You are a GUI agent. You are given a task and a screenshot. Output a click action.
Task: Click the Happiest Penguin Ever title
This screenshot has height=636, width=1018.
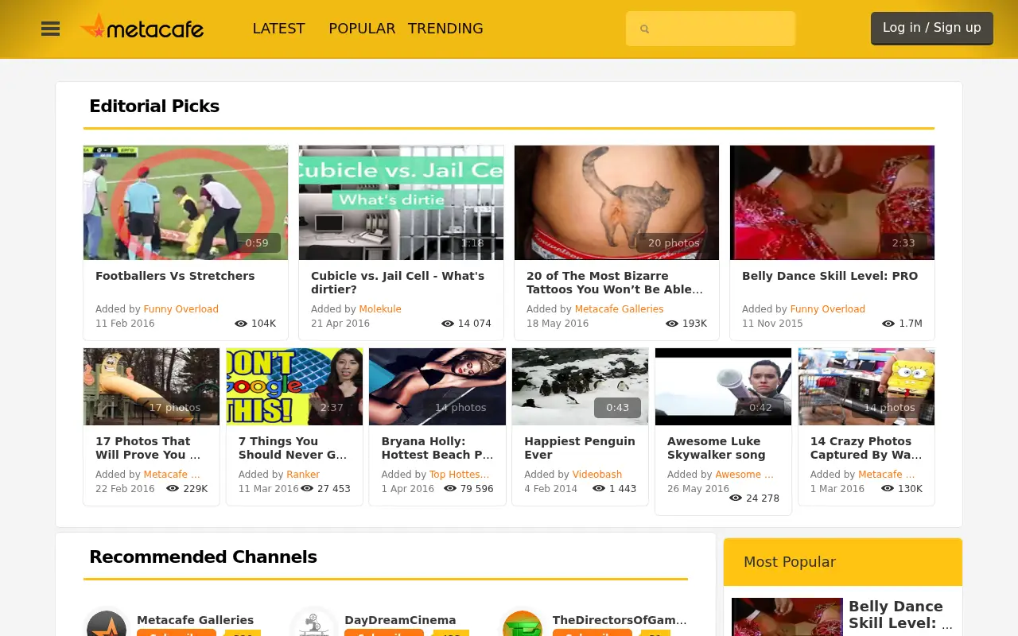[x=580, y=448]
